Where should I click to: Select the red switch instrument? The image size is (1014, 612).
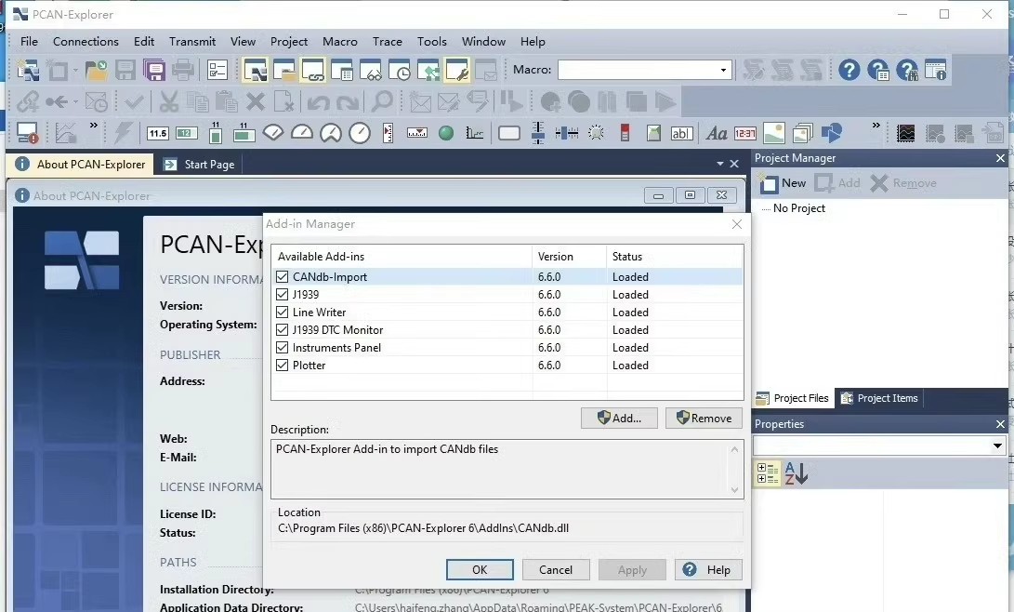tap(625, 133)
